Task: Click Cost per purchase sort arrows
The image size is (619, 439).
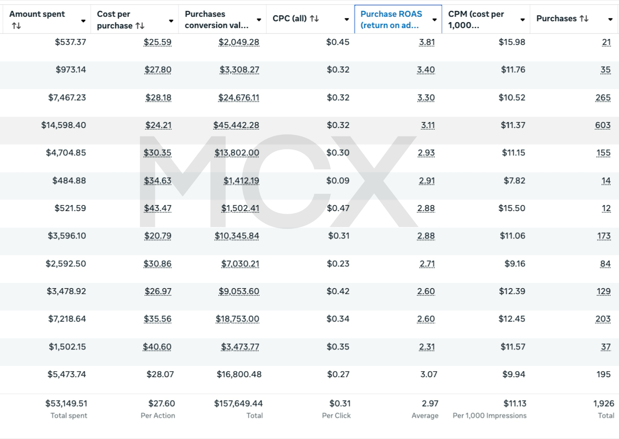Action: pos(140,26)
